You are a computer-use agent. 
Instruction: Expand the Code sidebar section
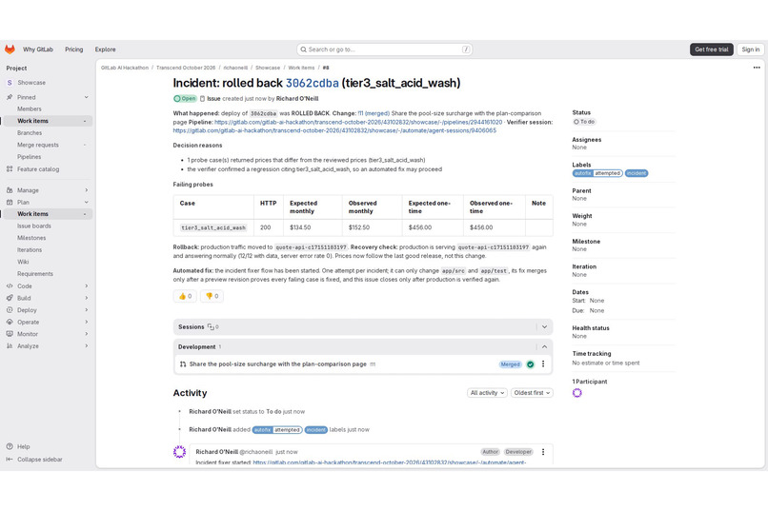[x=48, y=286]
